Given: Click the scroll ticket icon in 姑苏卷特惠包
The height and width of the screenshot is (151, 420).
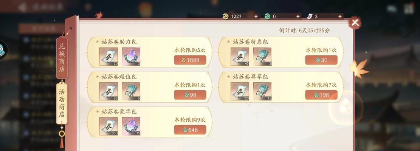Looking at the screenshot, I should (x=240, y=57).
